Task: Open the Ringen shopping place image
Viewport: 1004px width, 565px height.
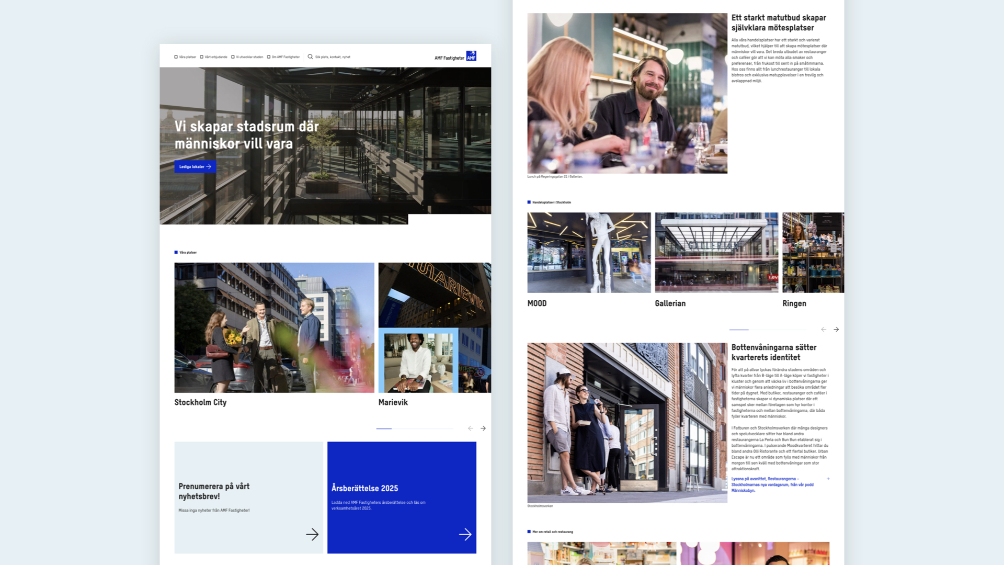Action: click(813, 253)
